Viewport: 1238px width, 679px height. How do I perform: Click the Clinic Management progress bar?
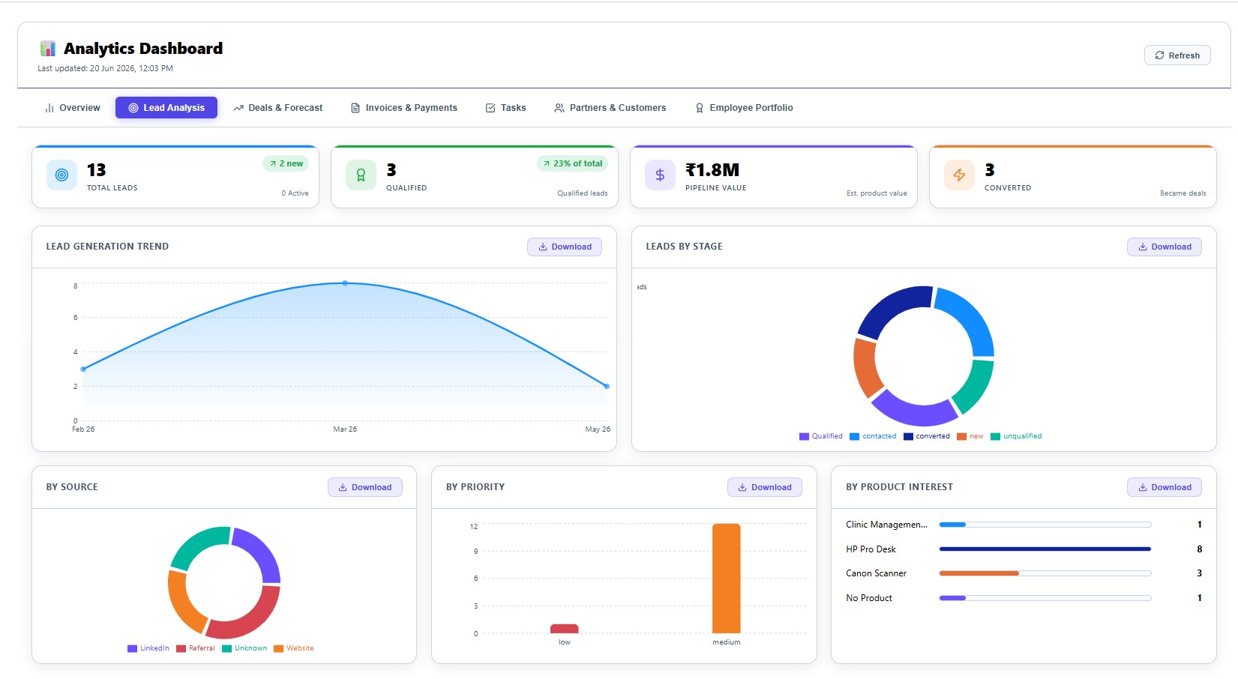(x=1045, y=525)
